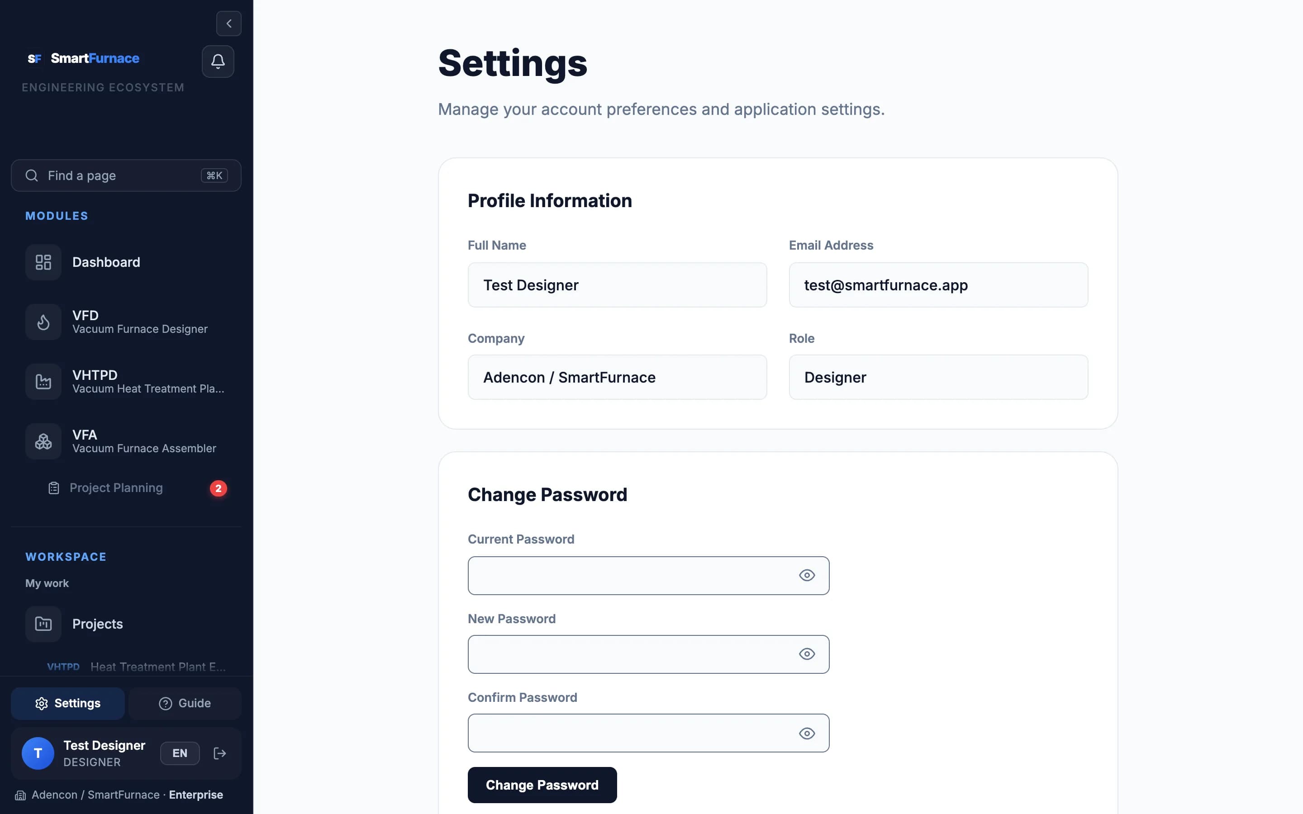The image size is (1303, 814).
Task: Click the My work label
Action: pos(47,583)
